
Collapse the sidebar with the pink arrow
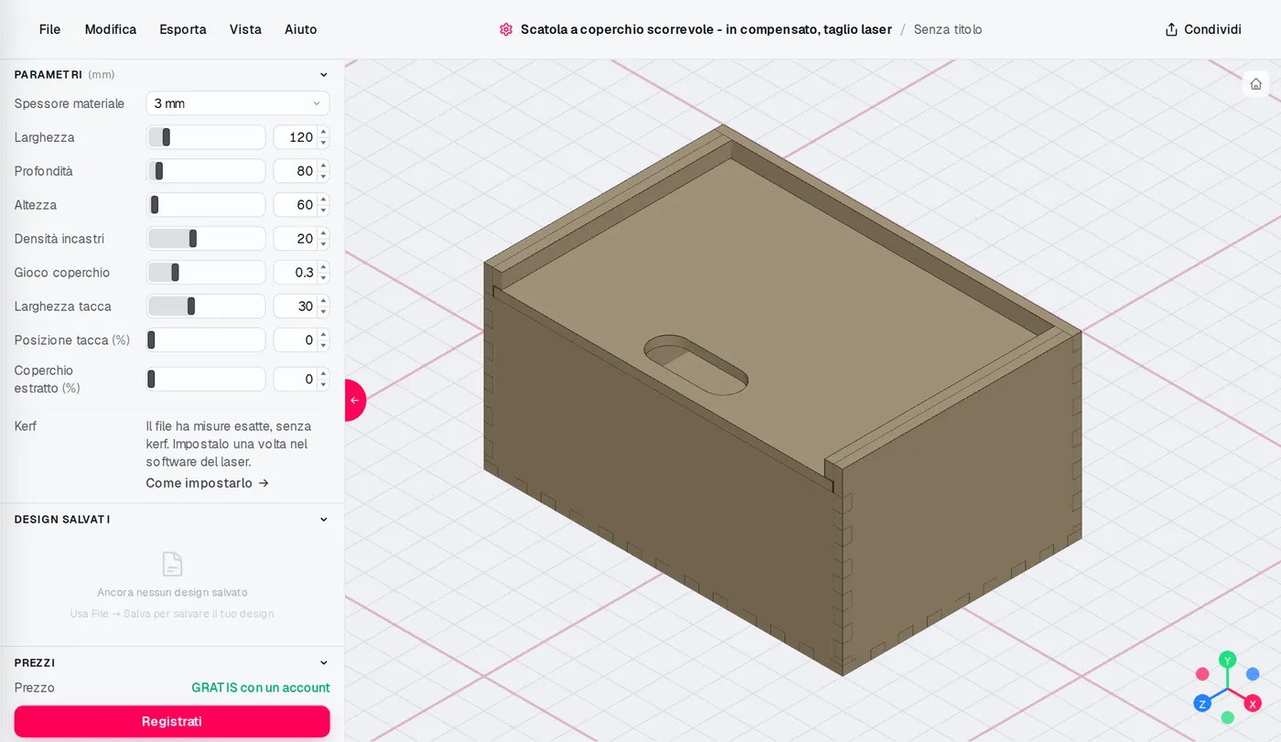click(x=355, y=400)
